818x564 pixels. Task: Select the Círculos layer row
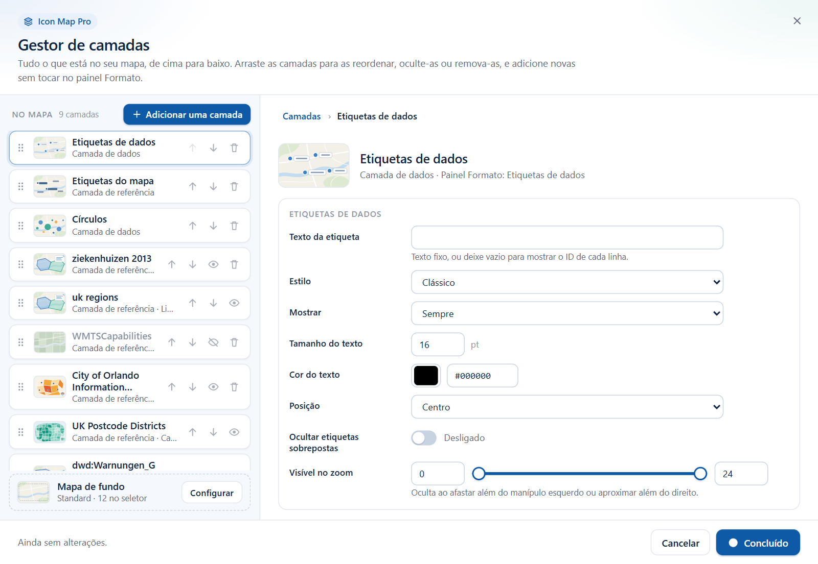tap(130, 226)
